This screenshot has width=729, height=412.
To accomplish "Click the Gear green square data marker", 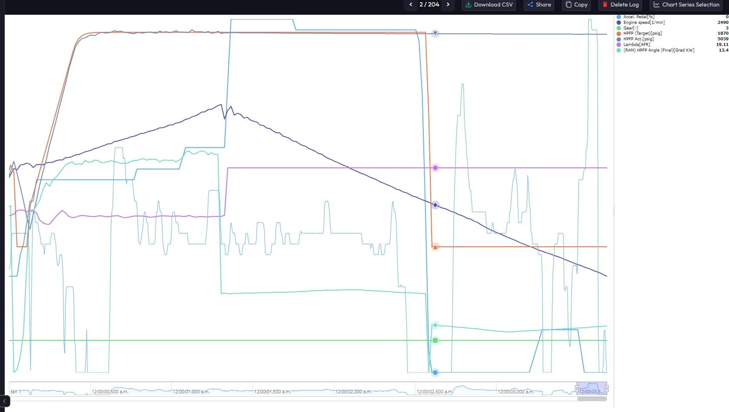I will (435, 340).
